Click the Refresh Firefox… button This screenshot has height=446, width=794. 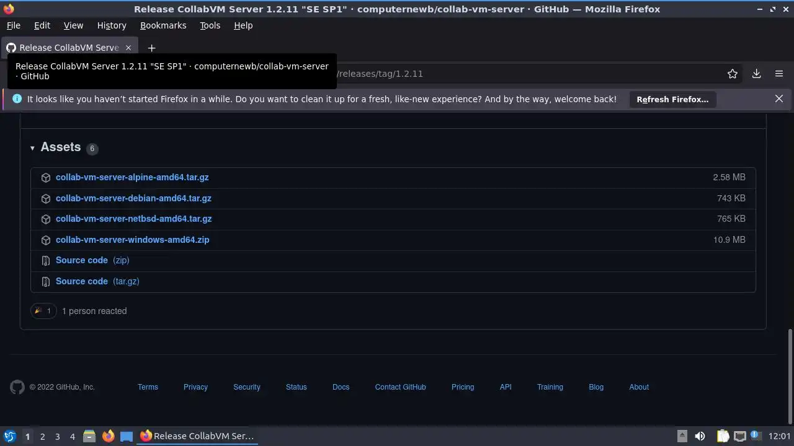(x=672, y=99)
